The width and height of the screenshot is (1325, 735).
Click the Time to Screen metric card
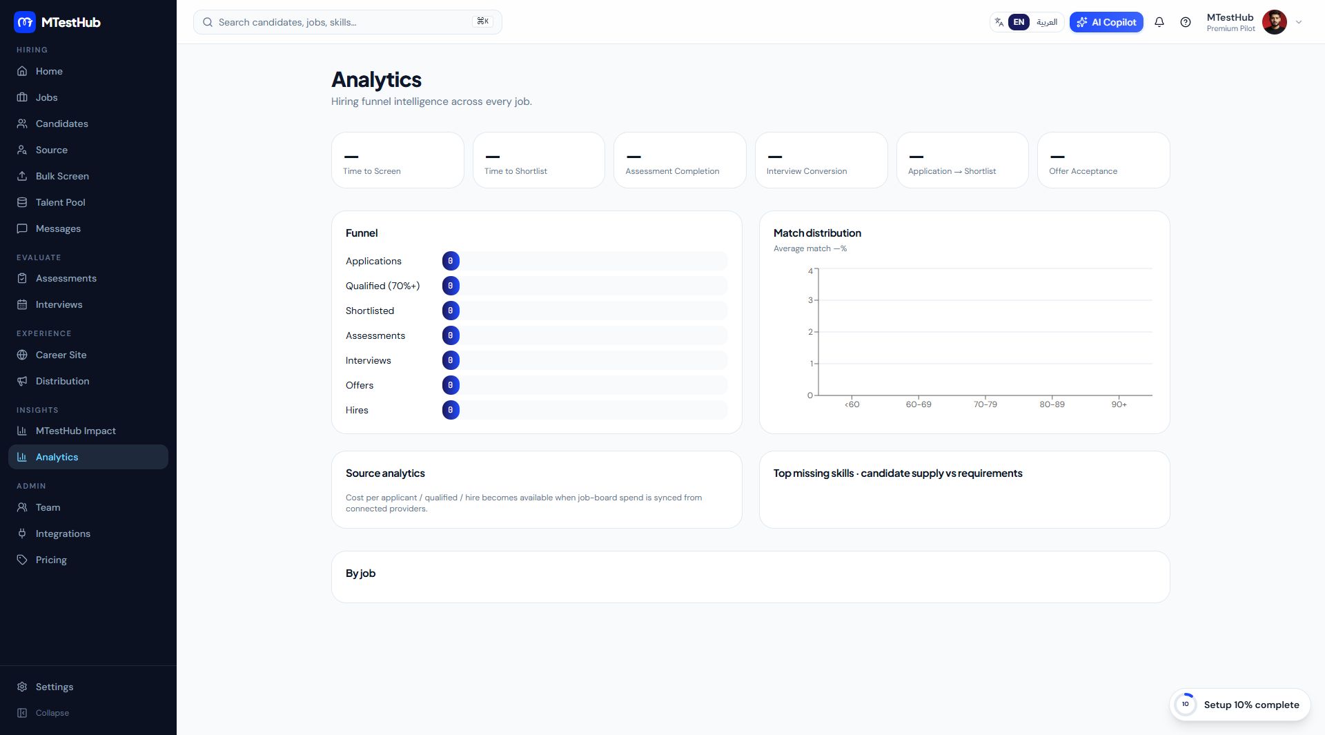pos(397,160)
